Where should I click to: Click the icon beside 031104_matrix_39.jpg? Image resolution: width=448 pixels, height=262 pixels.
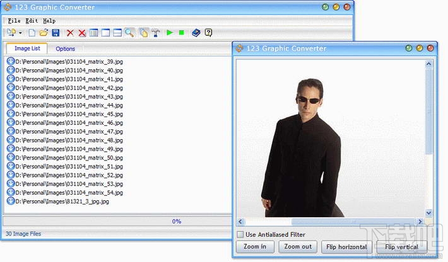[x=11, y=61]
